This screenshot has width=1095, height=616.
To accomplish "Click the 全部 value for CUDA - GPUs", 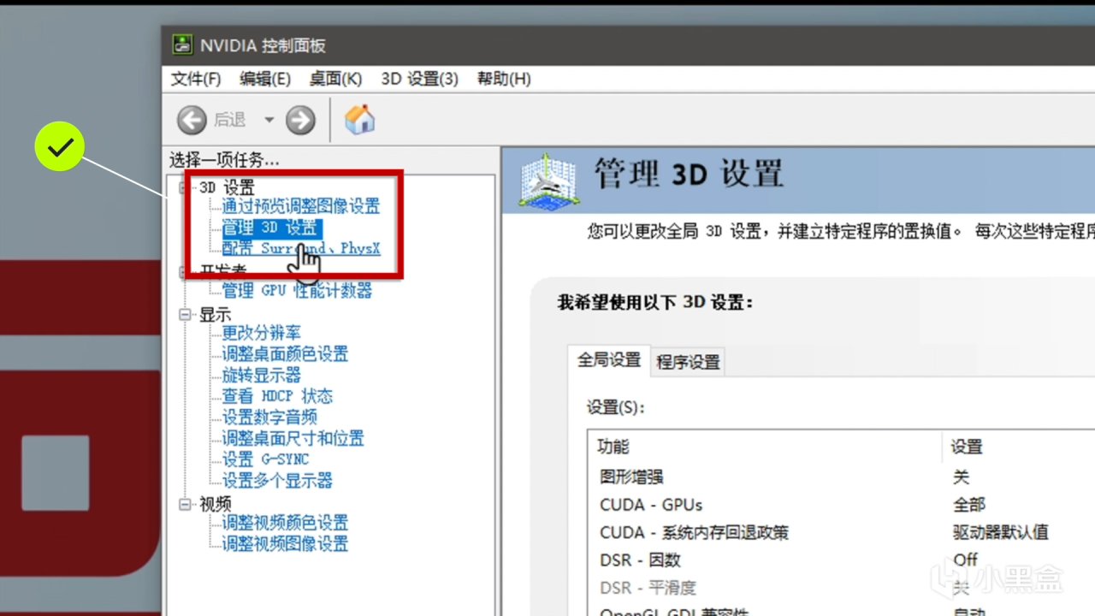I will (x=969, y=505).
